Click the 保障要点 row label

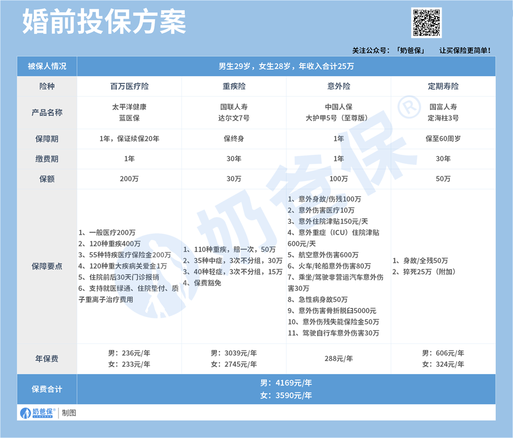[x=47, y=266]
